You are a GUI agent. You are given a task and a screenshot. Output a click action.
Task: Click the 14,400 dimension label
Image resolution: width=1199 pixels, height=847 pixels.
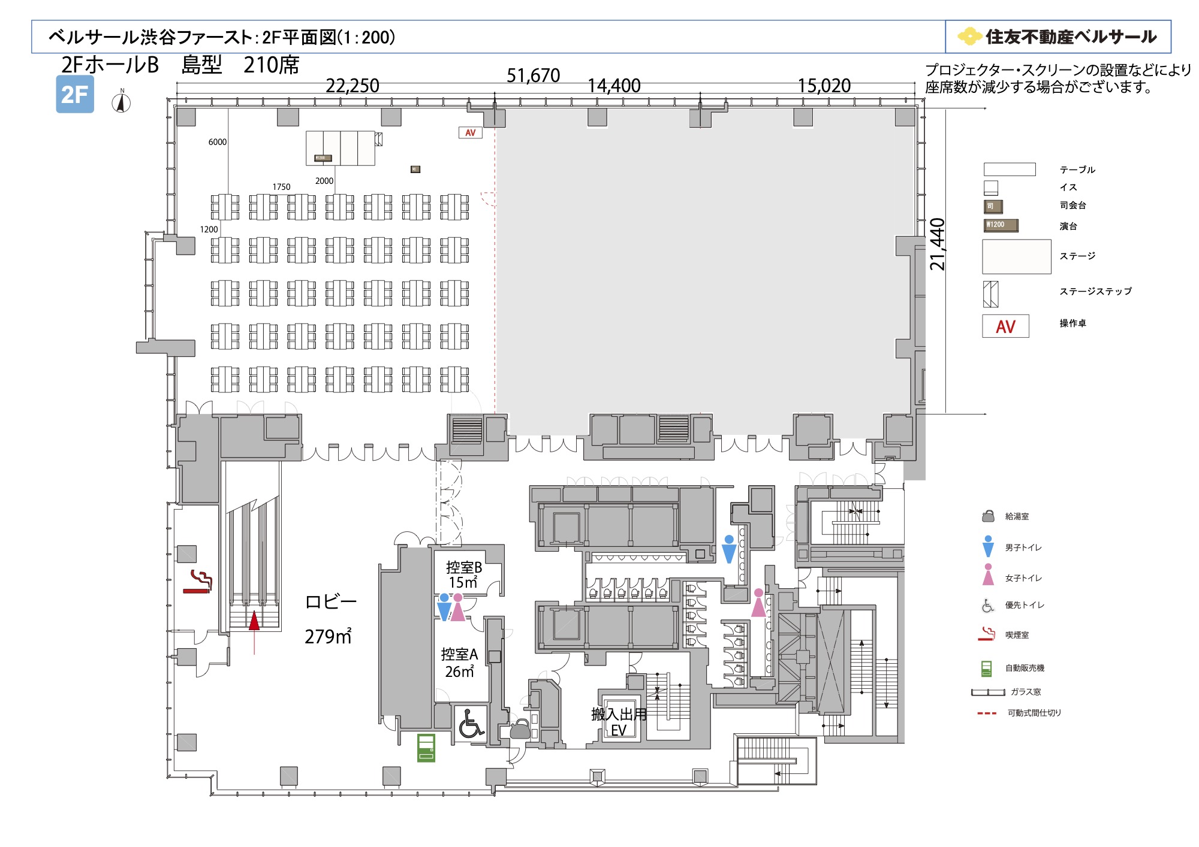coord(614,86)
